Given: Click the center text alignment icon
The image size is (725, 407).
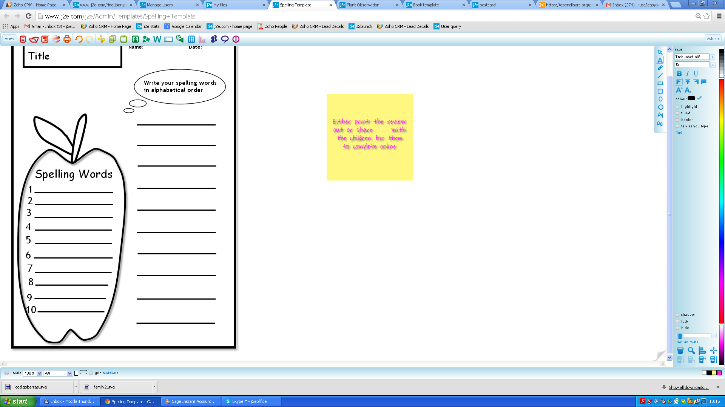Looking at the screenshot, I should (687, 81).
